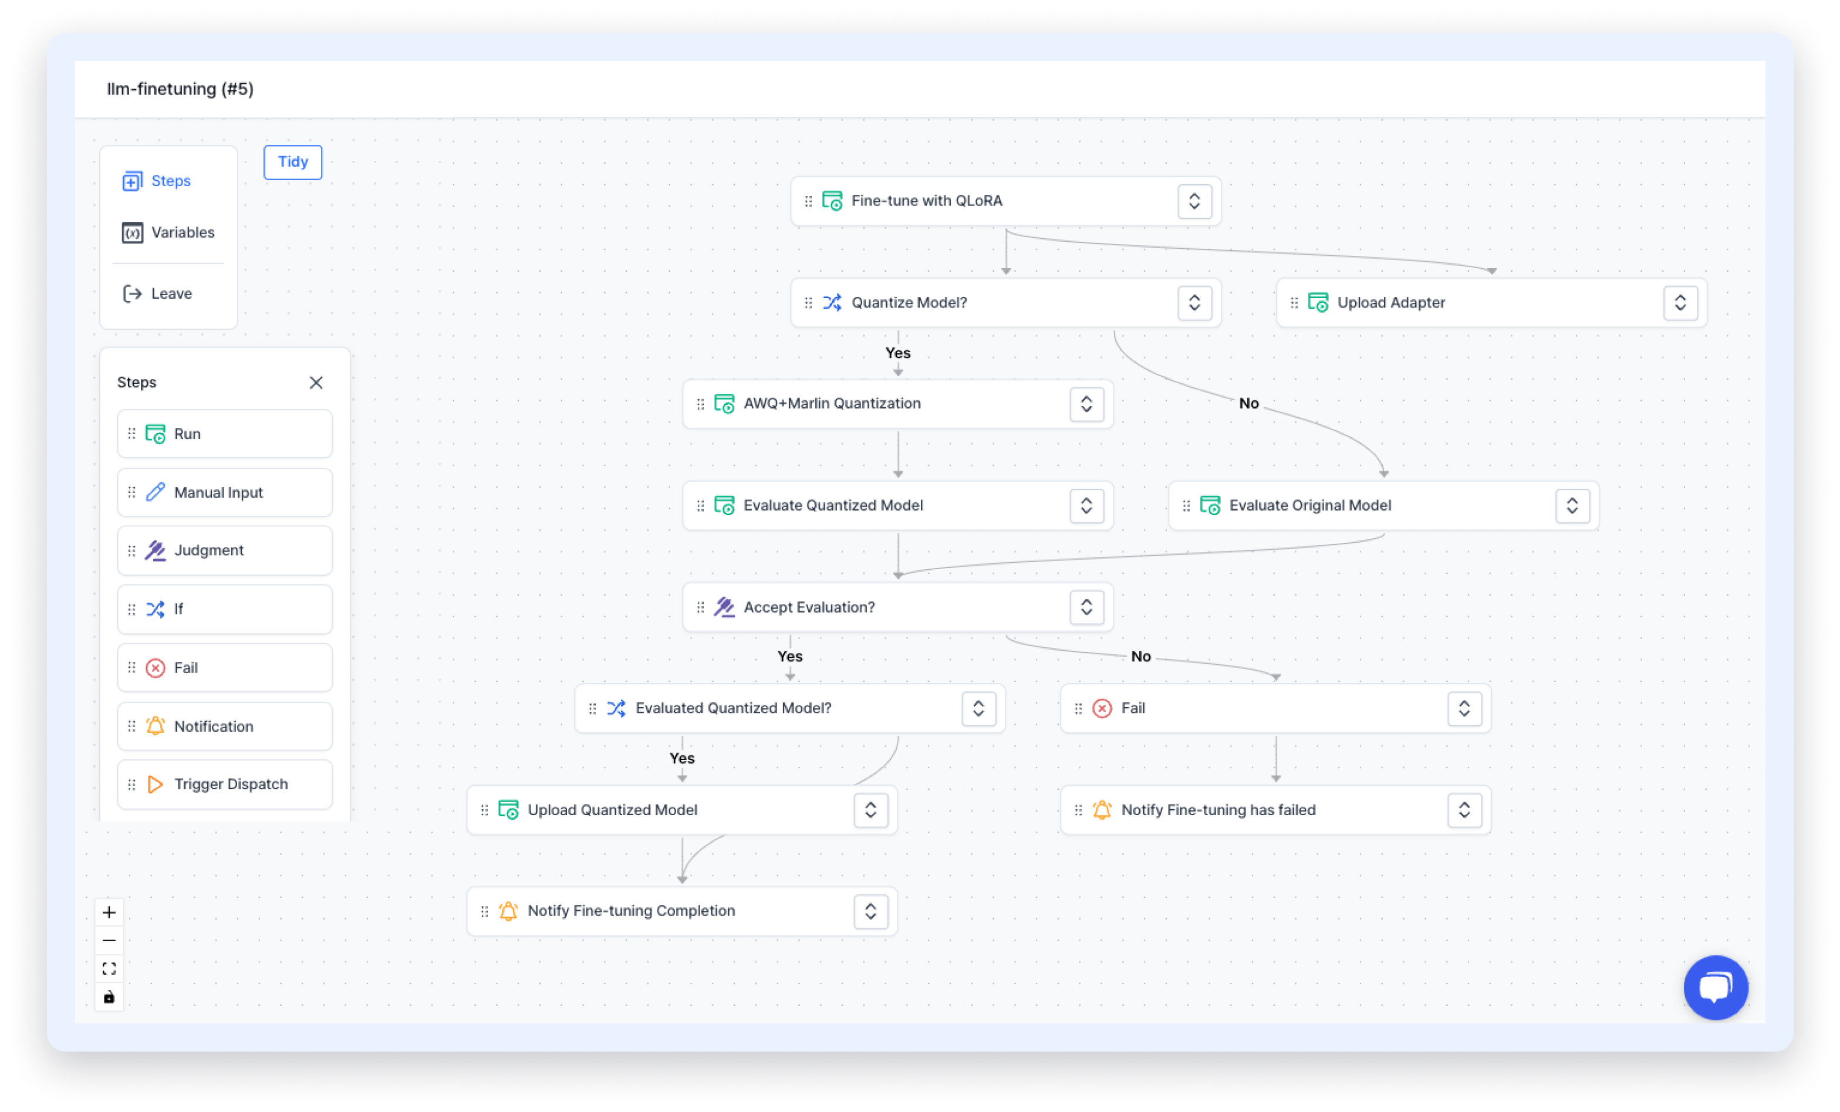Expand the Quantize Model? node

pyautogui.click(x=1194, y=302)
